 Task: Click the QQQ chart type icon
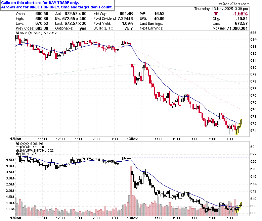pos(17,144)
